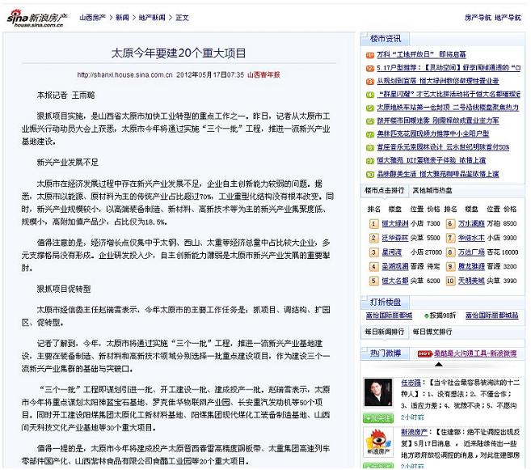Select green badge 5 beside 太原地铁车站 headline

pos(370,108)
